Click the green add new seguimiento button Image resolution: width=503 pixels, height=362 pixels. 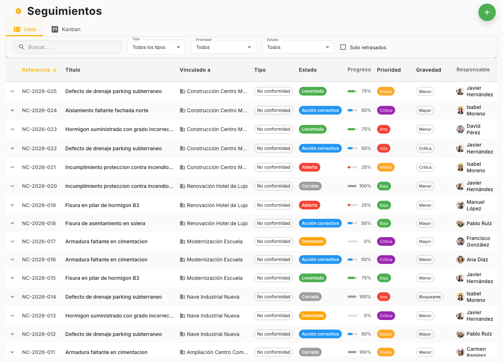click(487, 12)
